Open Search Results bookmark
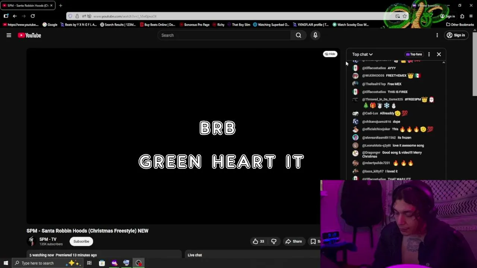Image resolution: width=477 pixels, height=268 pixels. [118, 25]
